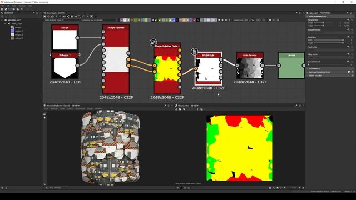Toggle the parent size link icon
This screenshot has width=356, height=200.
pyautogui.click(x=253, y=20)
